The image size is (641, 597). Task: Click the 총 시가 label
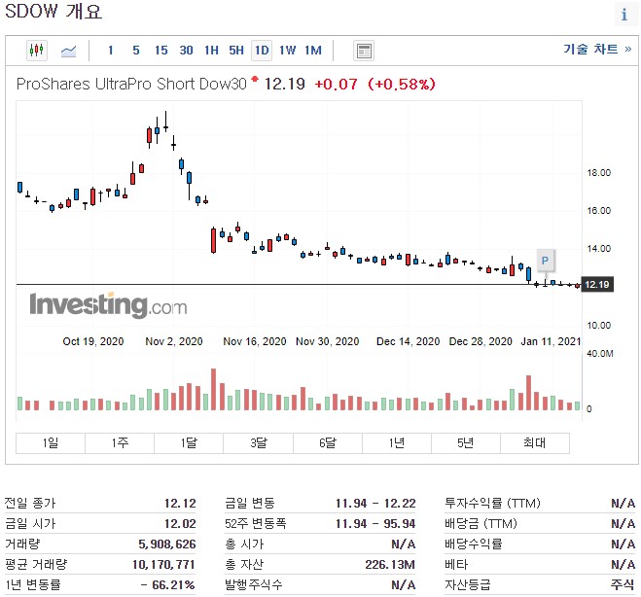(x=244, y=544)
